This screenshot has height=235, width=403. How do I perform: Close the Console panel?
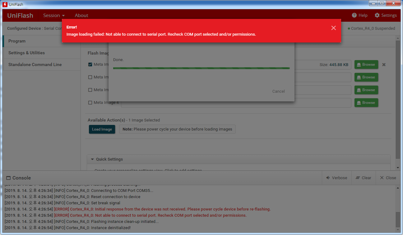click(388, 178)
